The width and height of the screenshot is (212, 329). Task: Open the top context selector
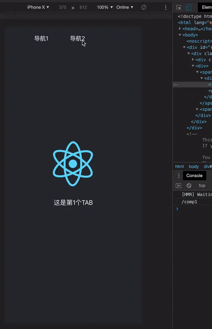click(202, 185)
